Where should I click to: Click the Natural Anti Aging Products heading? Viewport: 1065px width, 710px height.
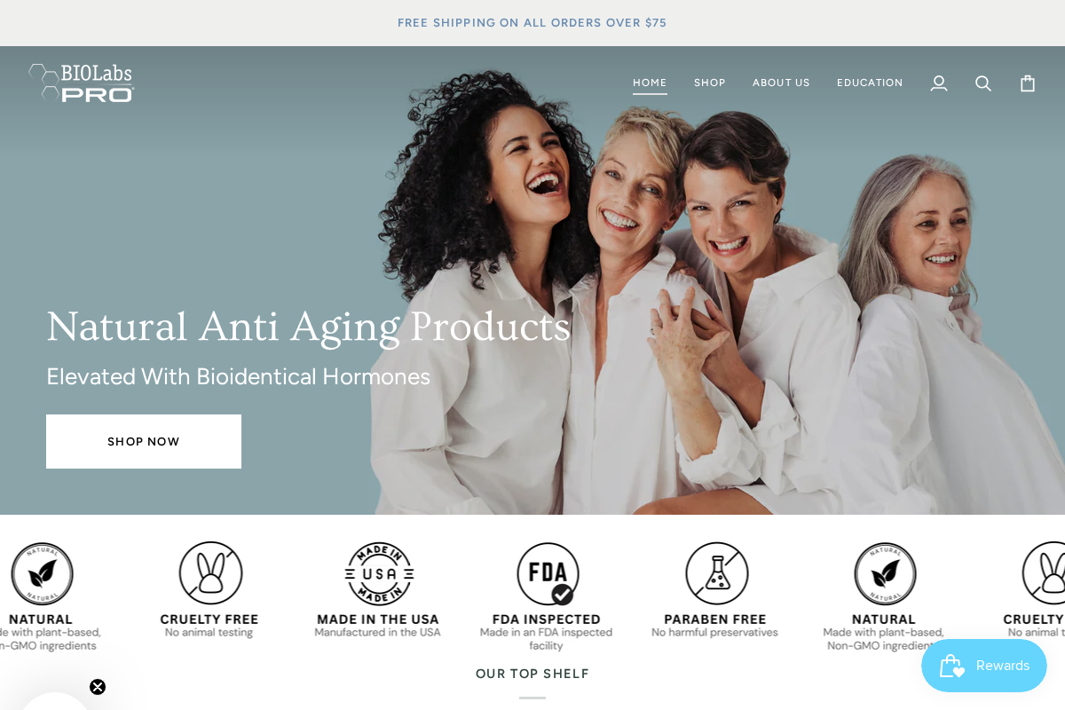pyautogui.click(x=308, y=327)
